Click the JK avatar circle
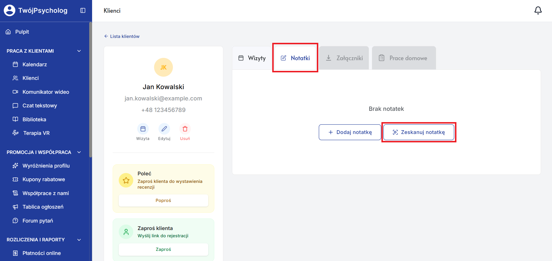Screen dimensions: 552x261 tap(163, 67)
